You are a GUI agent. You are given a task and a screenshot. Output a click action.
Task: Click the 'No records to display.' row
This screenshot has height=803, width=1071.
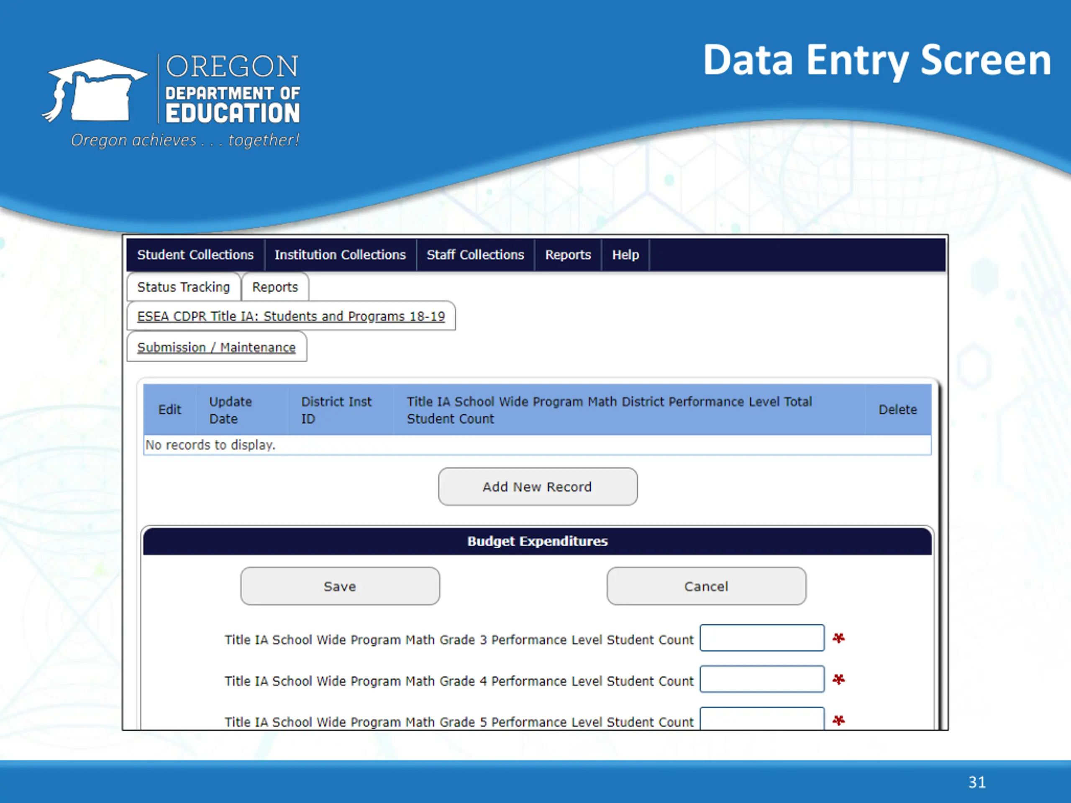click(x=538, y=445)
